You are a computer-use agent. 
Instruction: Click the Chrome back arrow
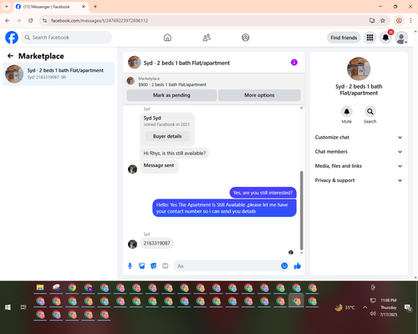click(8, 20)
